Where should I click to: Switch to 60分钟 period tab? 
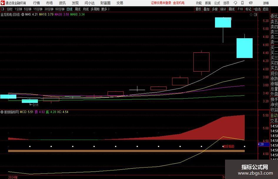(x=60, y=9)
